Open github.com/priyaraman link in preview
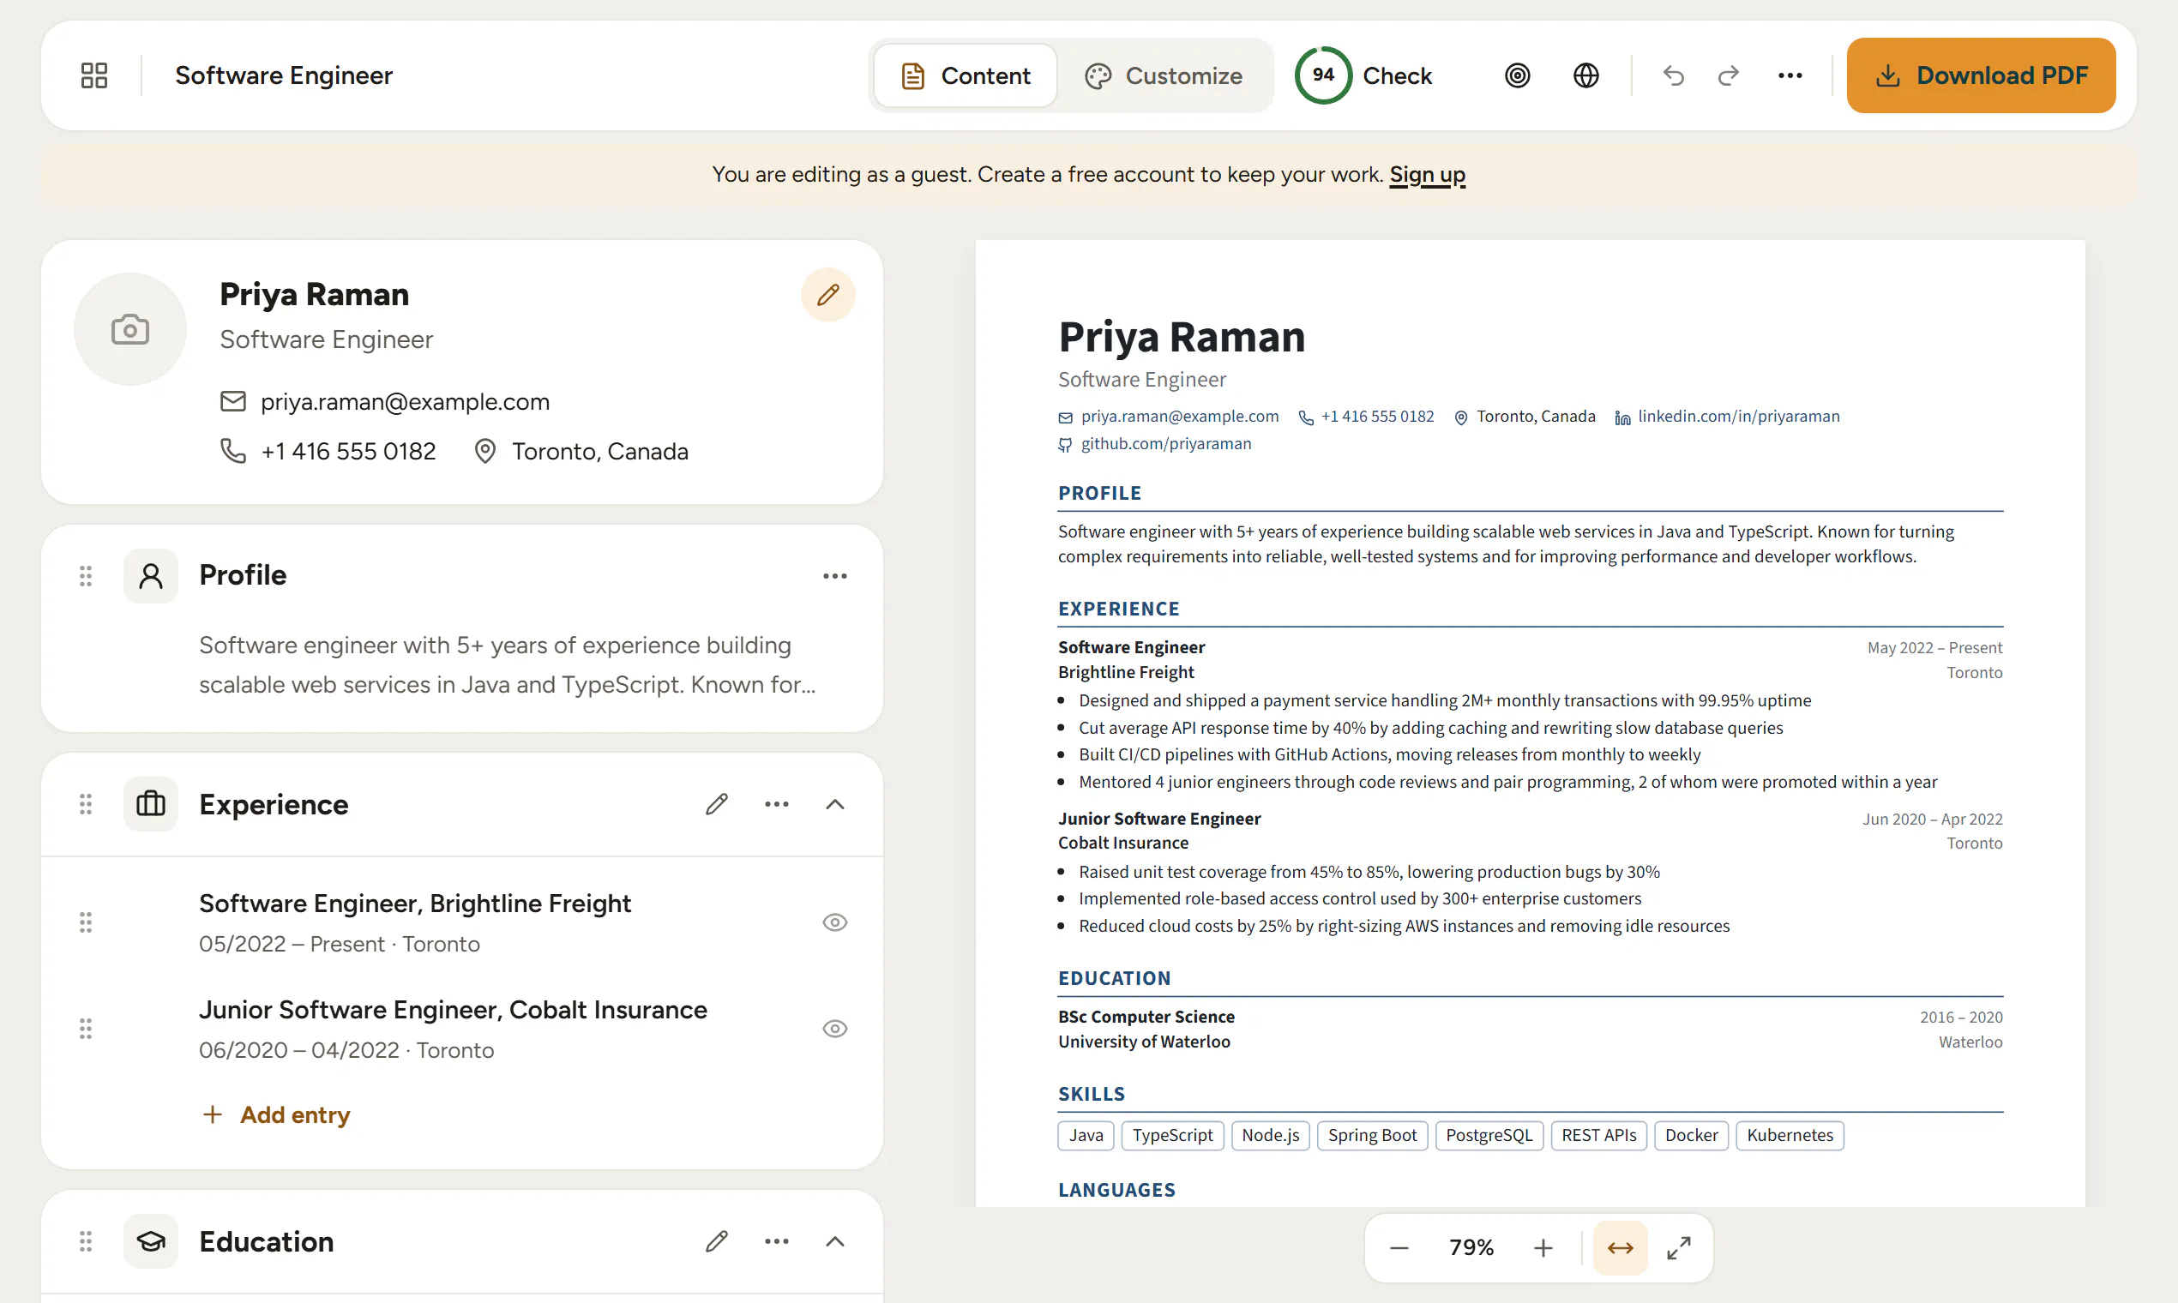Screen dimensions: 2178x1303 click(x=1165, y=443)
